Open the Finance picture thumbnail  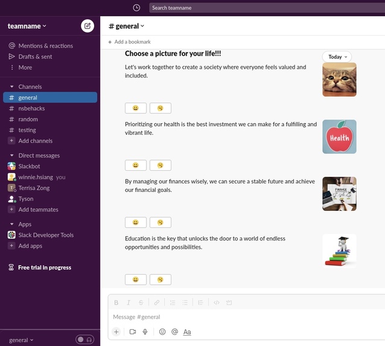[339, 194]
